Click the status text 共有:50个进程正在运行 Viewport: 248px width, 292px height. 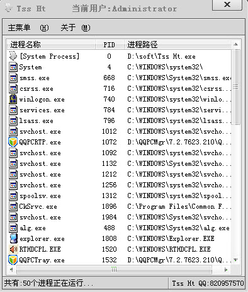tap(48, 283)
